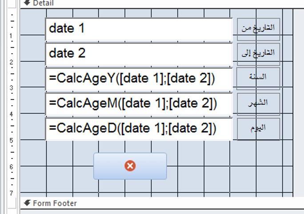Select the CalcAgeD expression text box
Image resolution: width=304 pixels, height=214 pixels.
(x=139, y=129)
